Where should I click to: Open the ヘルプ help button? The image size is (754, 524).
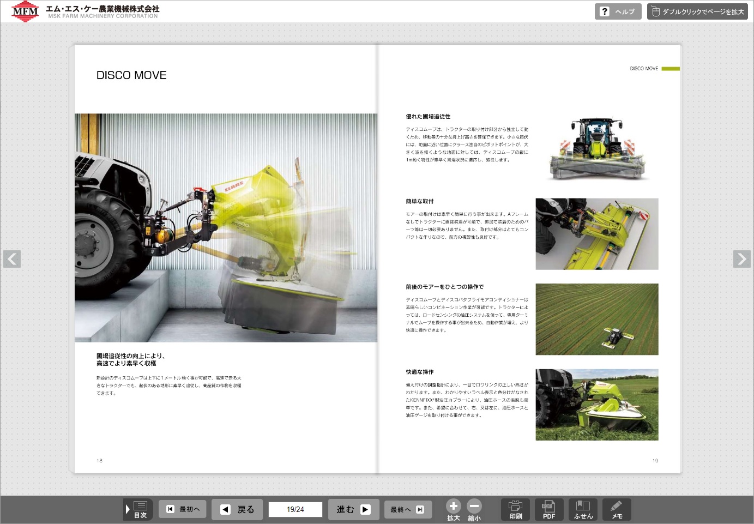tap(618, 11)
